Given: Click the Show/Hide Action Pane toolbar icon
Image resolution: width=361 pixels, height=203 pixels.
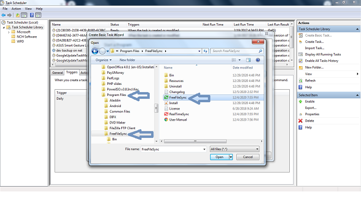Looking at the screenshot, I should (x=38, y=15).
